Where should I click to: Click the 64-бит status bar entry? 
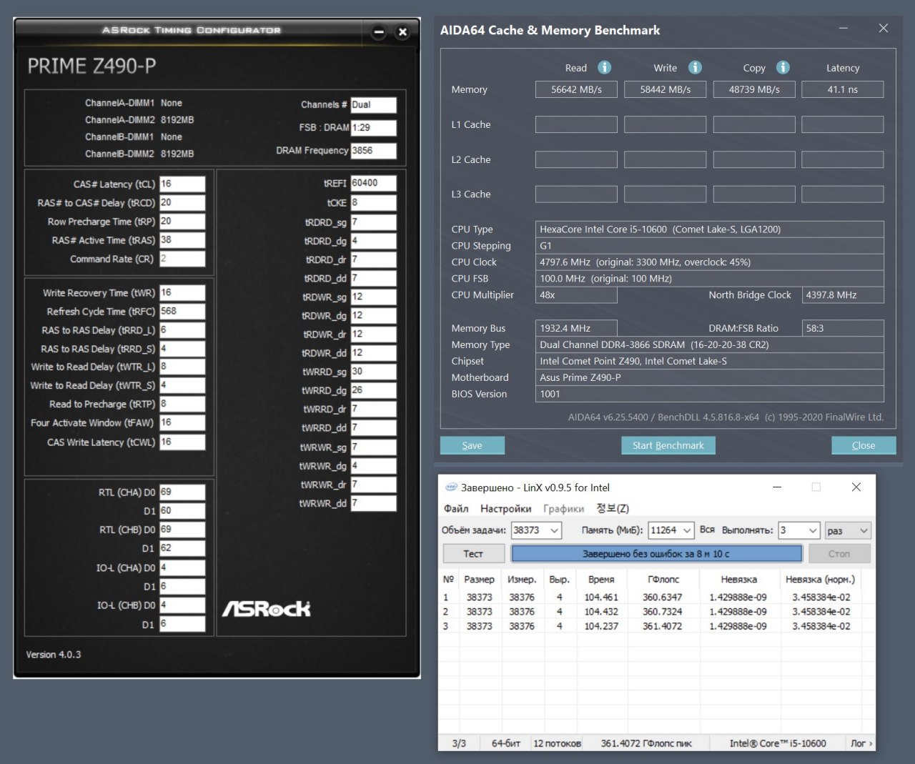pyautogui.click(x=506, y=743)
